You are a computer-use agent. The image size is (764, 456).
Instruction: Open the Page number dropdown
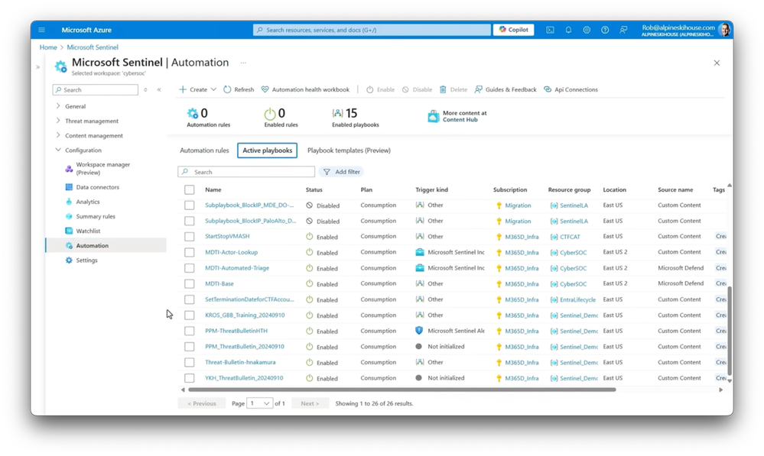260,403
